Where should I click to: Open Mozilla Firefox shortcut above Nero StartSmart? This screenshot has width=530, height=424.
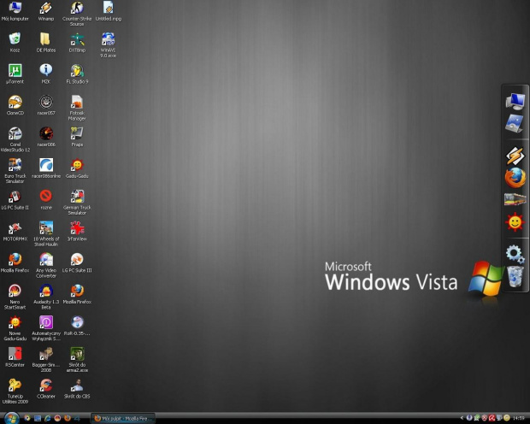pyautogui.click(x=15, y=262)
